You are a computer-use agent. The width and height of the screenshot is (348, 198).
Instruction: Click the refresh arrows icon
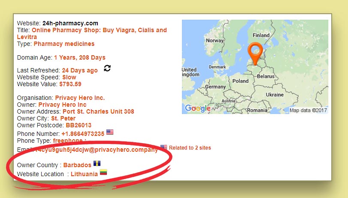pos(107,68)
